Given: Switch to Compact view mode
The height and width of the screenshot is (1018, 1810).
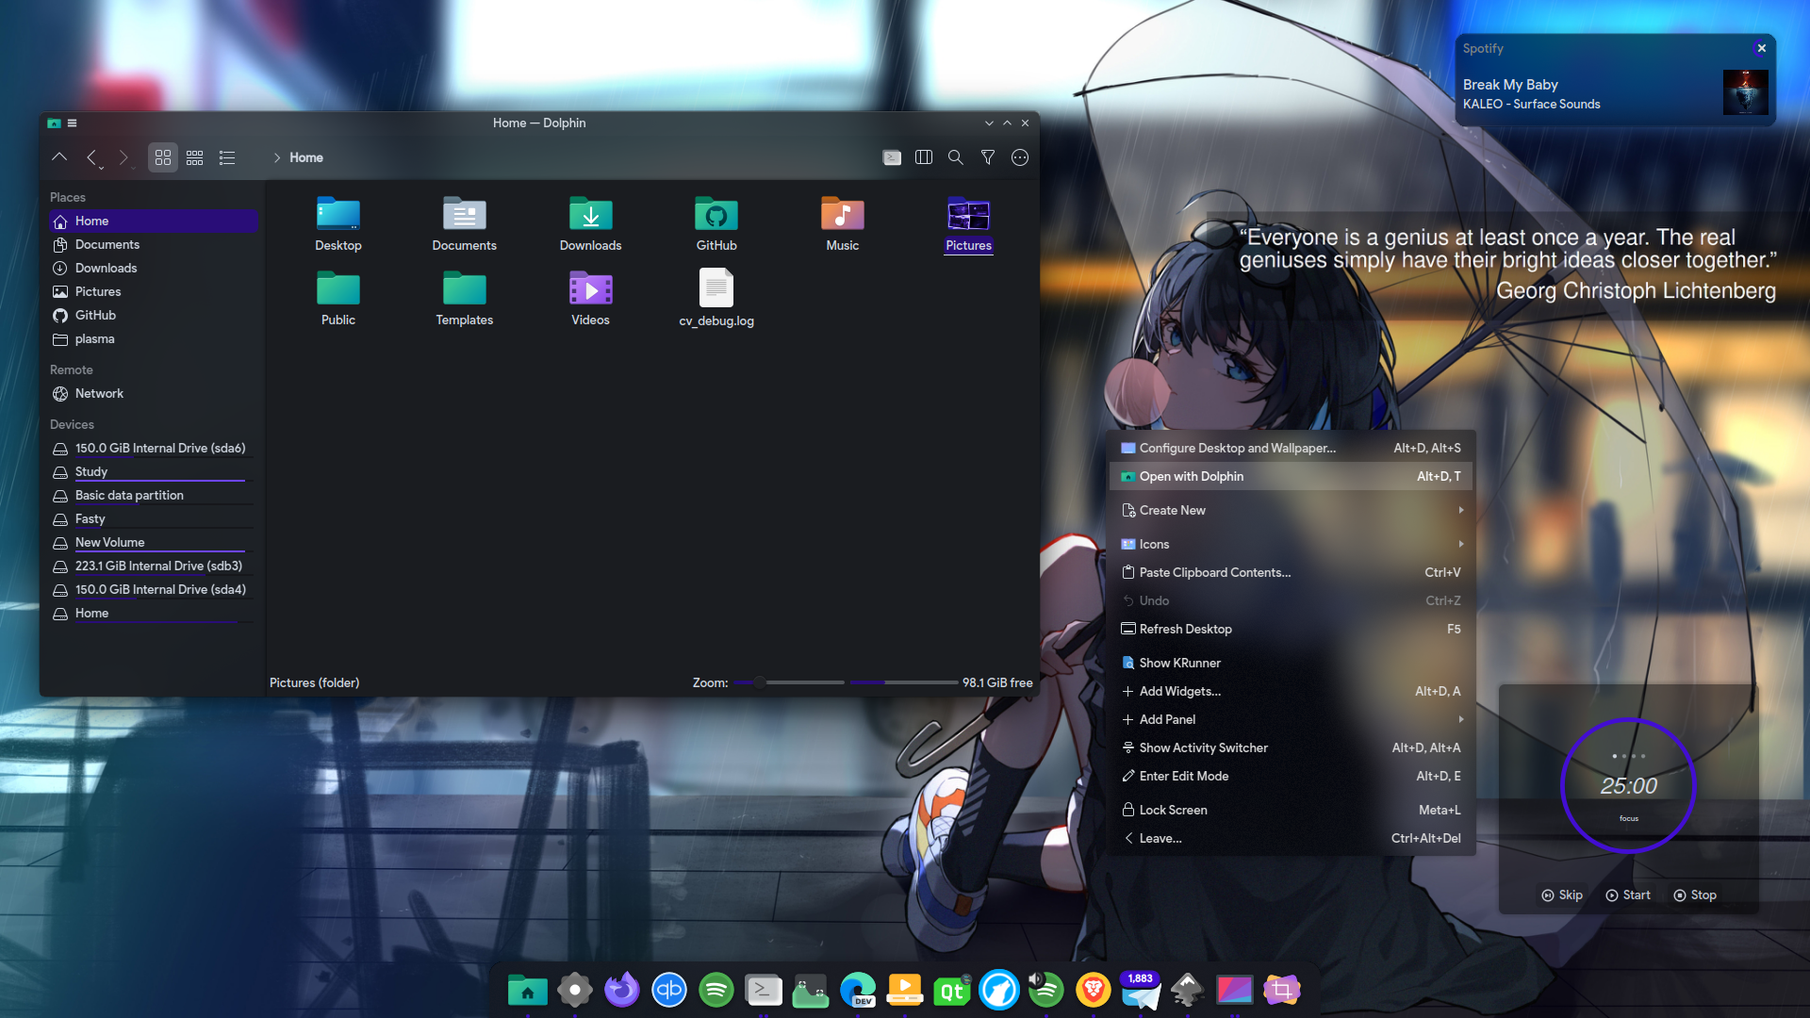Looking at the screenshot, I should 195,157.
